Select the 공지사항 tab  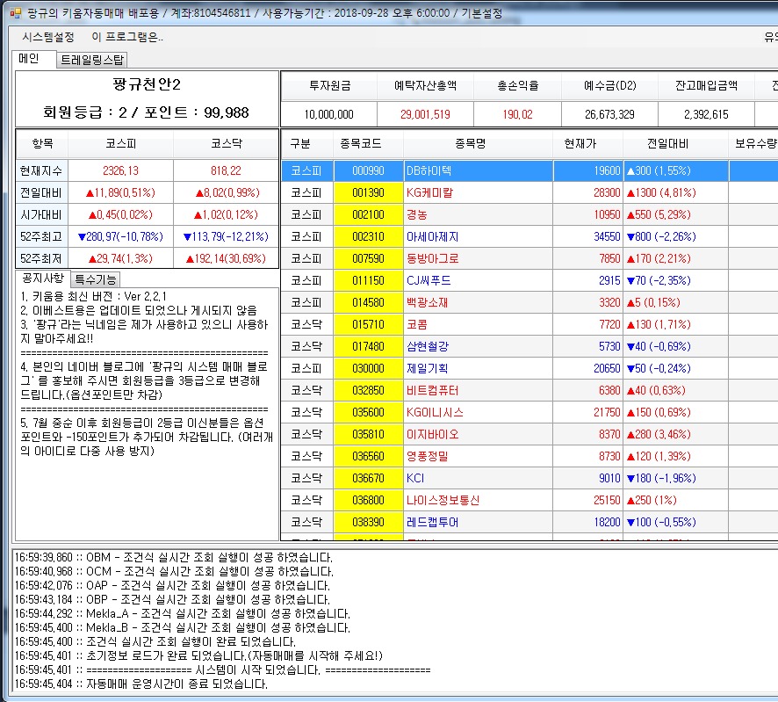[x=41, y=279]
